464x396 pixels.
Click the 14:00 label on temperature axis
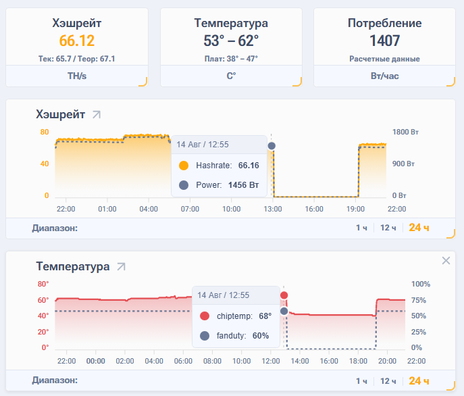coord(300,361)
